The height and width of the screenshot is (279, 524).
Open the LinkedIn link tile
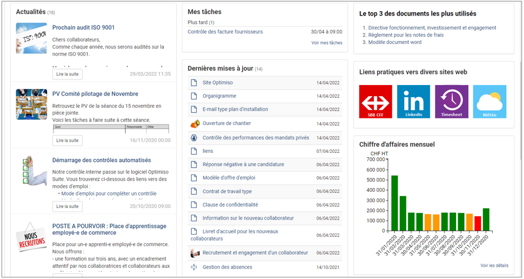point(413,102)
